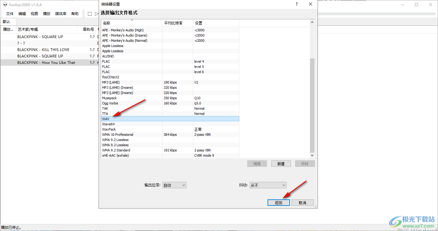438x231 pixels.
Task: Select the xHE-AAC (exhale) row
Action: point(170,155)
